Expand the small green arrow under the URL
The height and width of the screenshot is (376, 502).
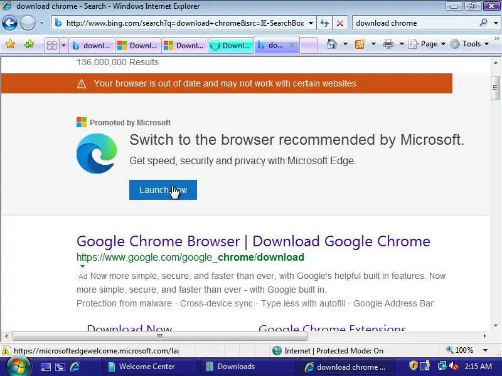[x=82, y=266]
